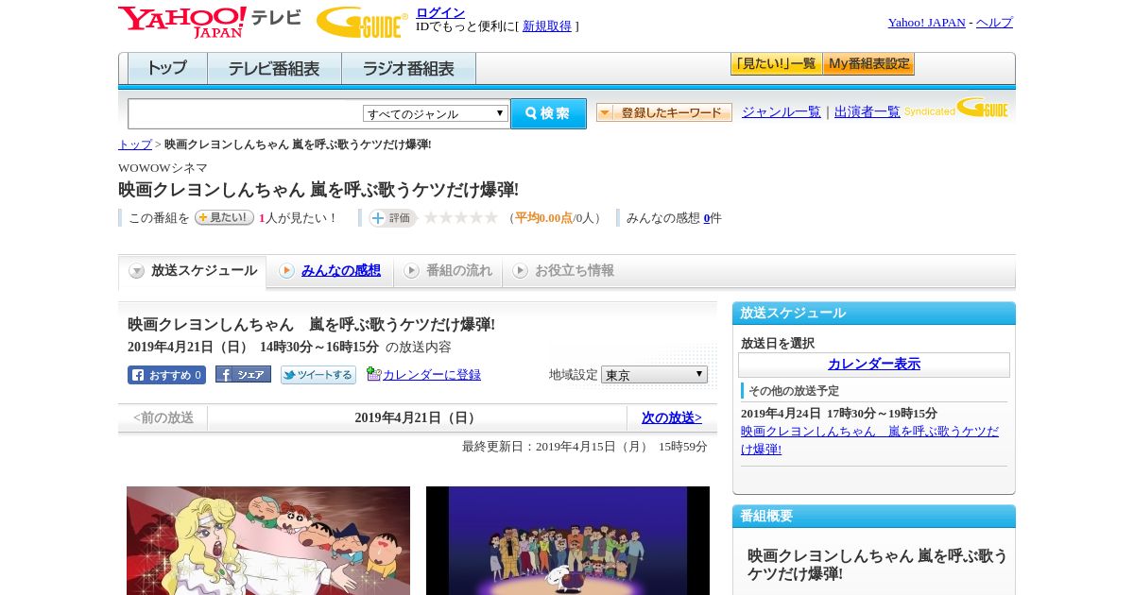Click WOWOWシネマ channel name text
Screen dimensions: 1134x595
tap(163, 168)
